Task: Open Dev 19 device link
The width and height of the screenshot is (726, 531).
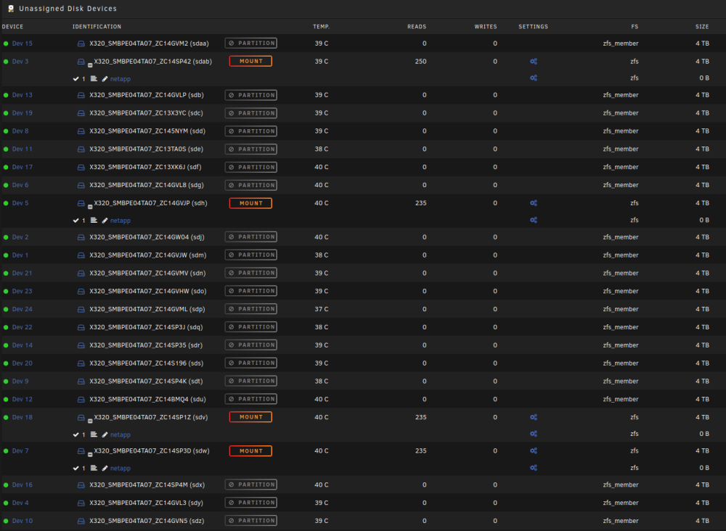Action: [23, 113]
